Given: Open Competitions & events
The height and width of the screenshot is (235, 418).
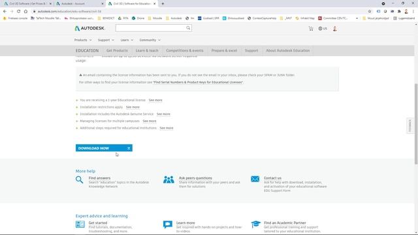Looking at the screenshot, I should (185, 51).
